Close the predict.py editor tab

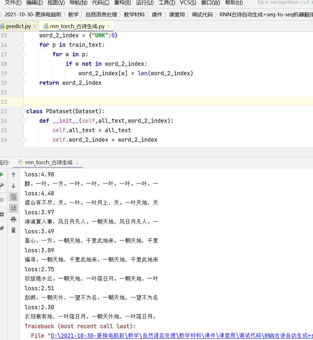pos(35,27)
